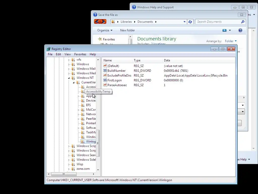Click the CurrentVersion key folder icon
The width and height of the screenshot is (258, 194).
pyautogui.click(x=78, y=82)
